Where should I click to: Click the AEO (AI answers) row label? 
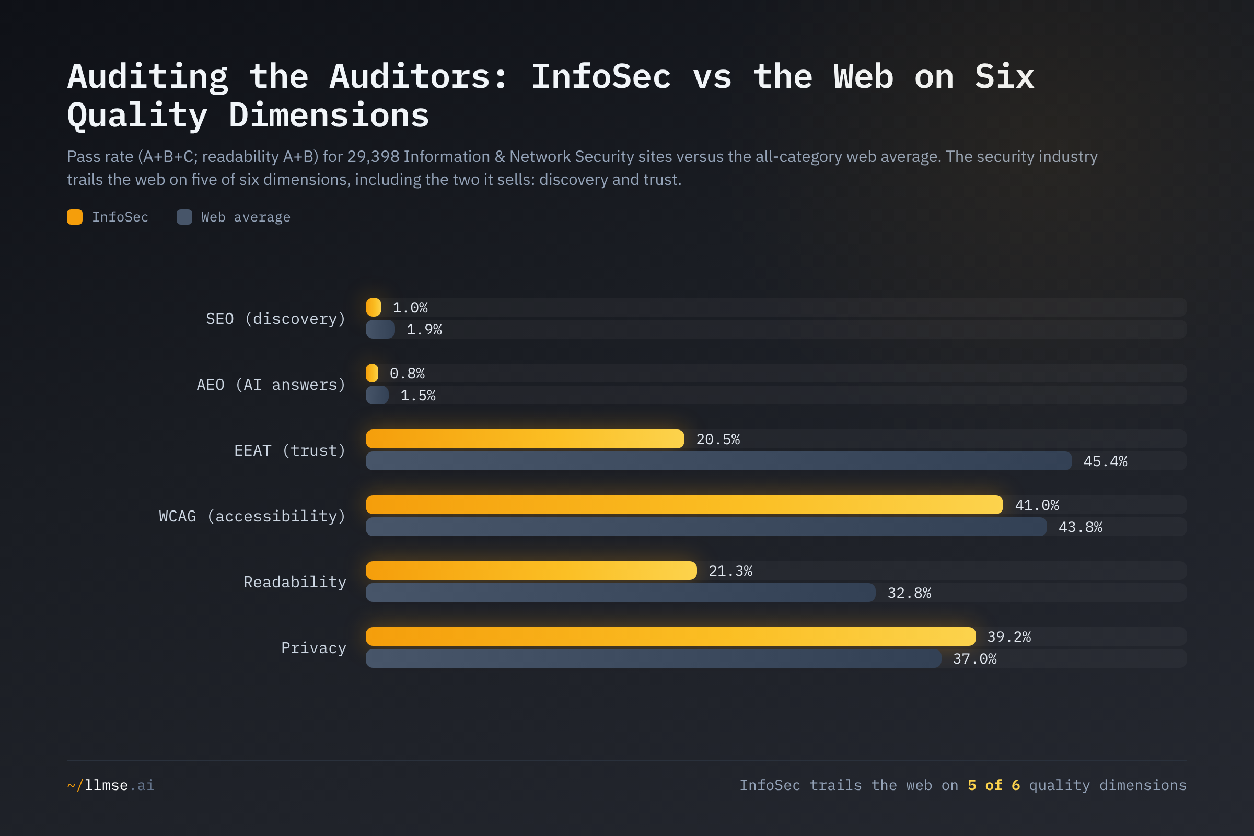(x=271, y=385)
